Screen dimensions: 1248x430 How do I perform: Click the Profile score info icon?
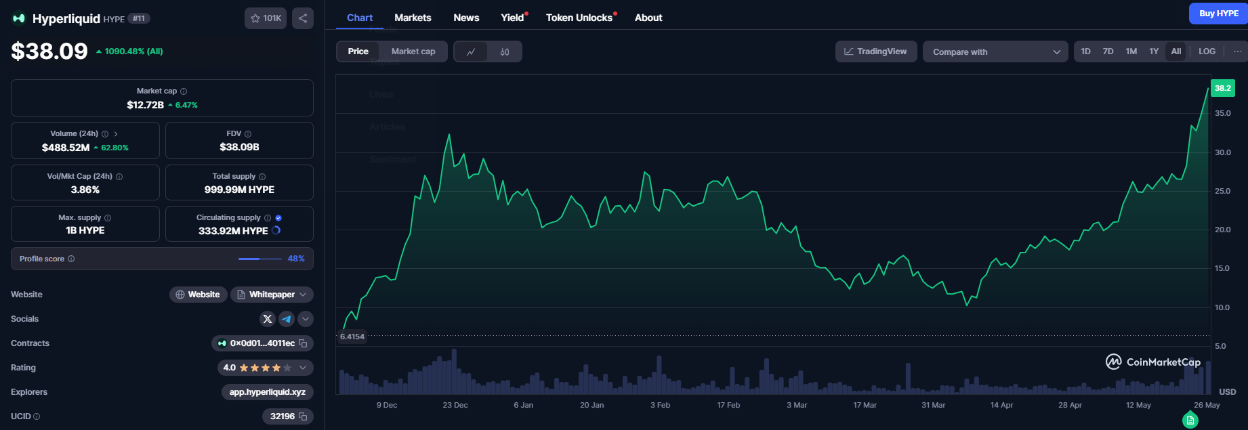tap(71, 259)
